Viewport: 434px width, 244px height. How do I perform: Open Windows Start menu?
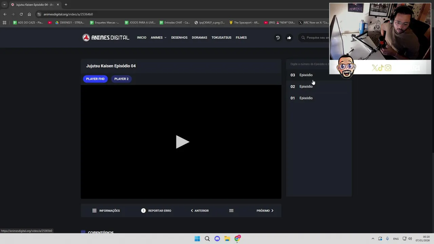pyautogui.click(x=197, y=239)
